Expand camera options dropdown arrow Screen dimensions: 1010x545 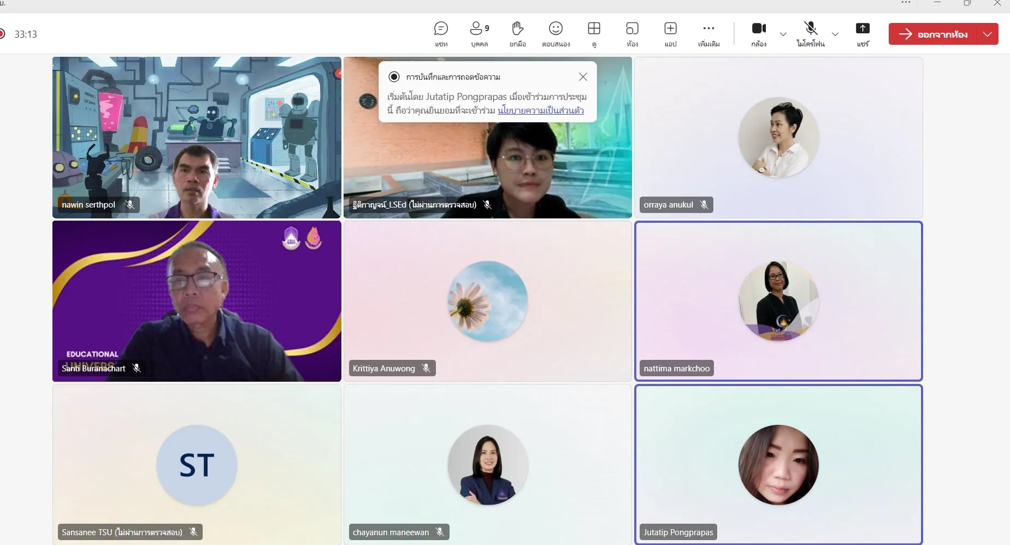[x=783, y=34]
